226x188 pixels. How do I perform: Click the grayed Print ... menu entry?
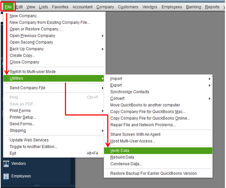[x=54, y=97]
